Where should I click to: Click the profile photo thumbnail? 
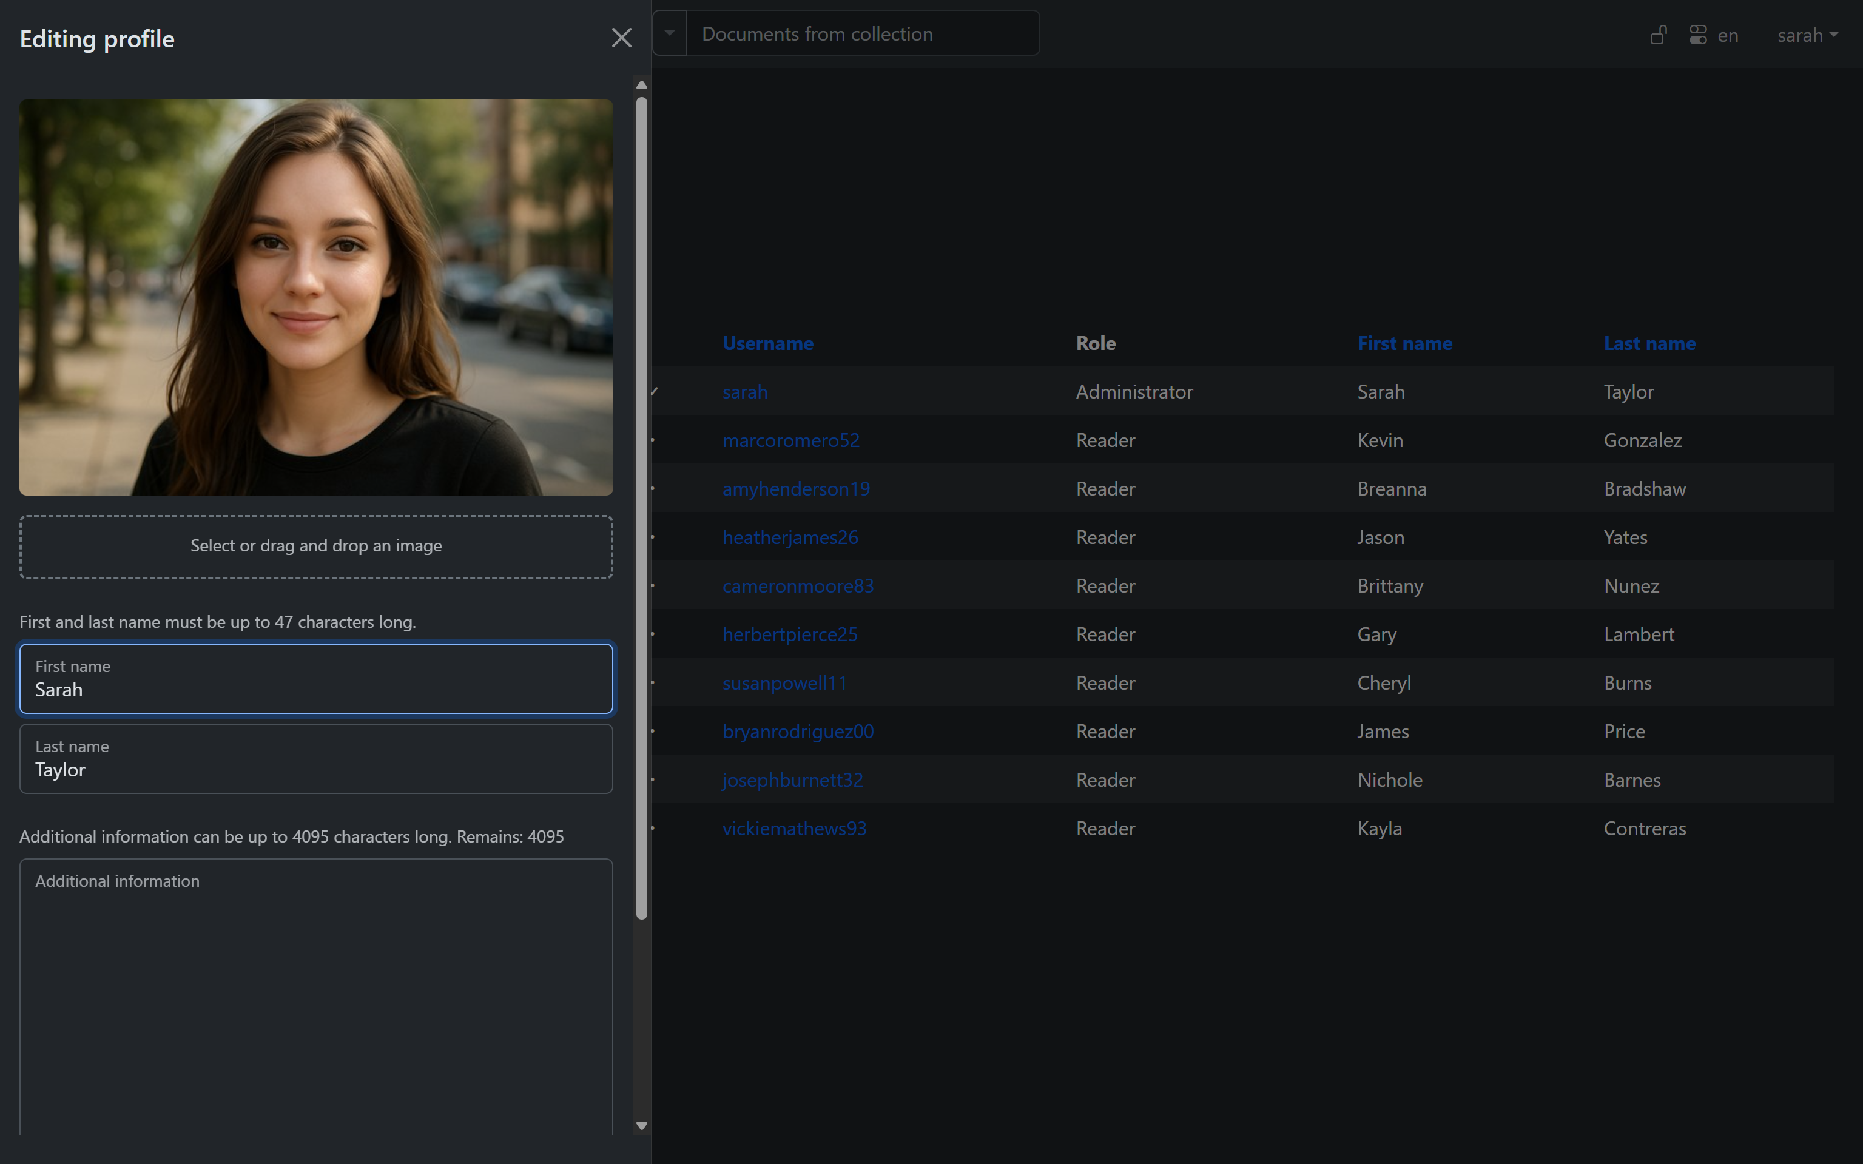315,297
